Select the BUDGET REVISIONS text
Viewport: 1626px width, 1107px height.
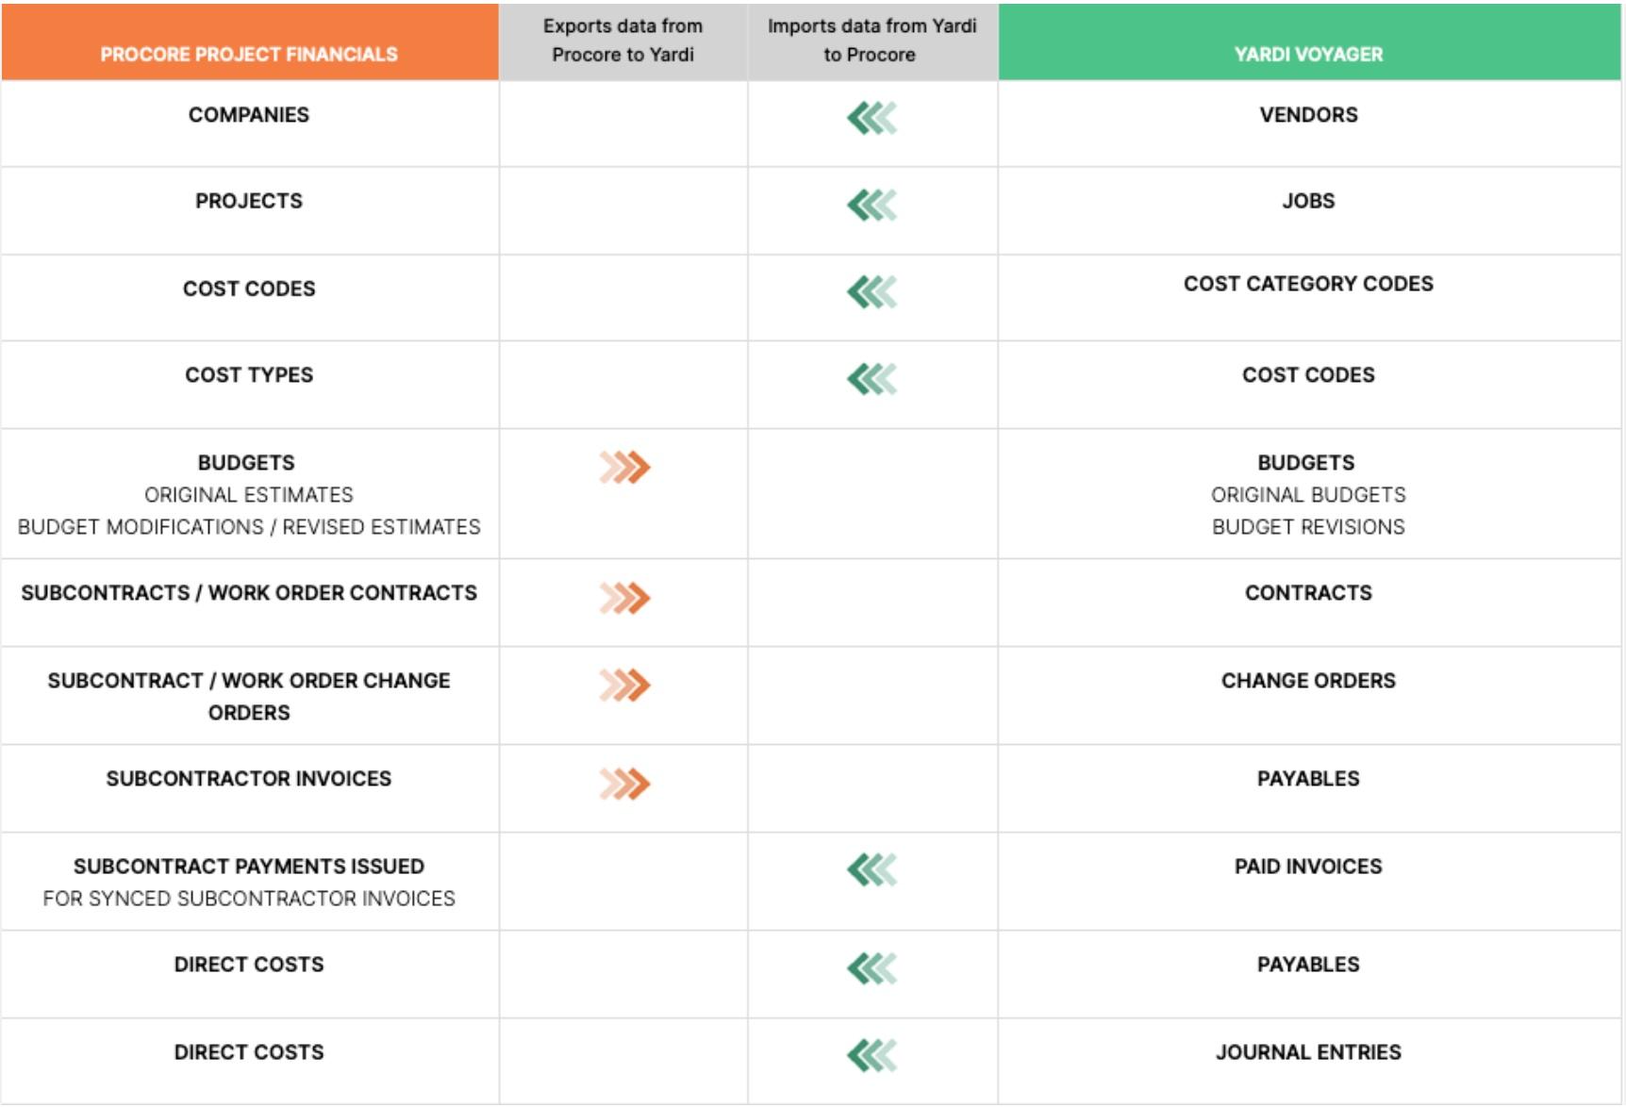(x=1309, y=527)
